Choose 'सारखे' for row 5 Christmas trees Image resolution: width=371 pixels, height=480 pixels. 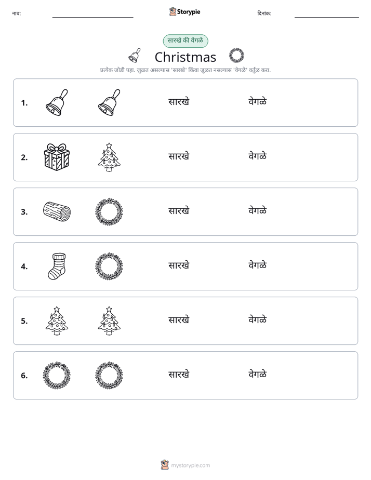tap(179, 319)
